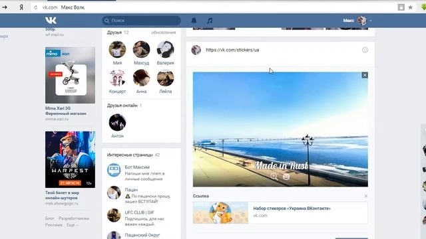
Task: Click the Блог footer link
Action: [50, 218]
